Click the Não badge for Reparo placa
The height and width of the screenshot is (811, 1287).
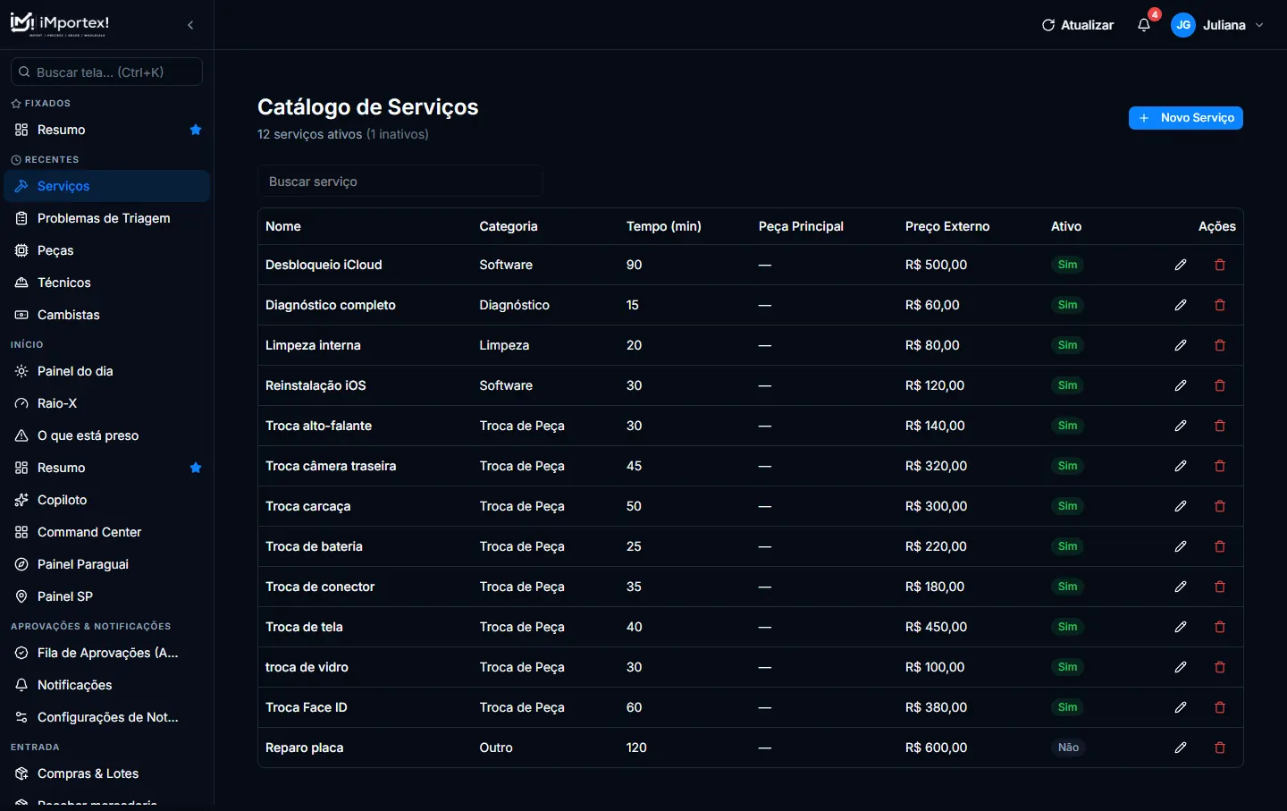coord(1069,748)
